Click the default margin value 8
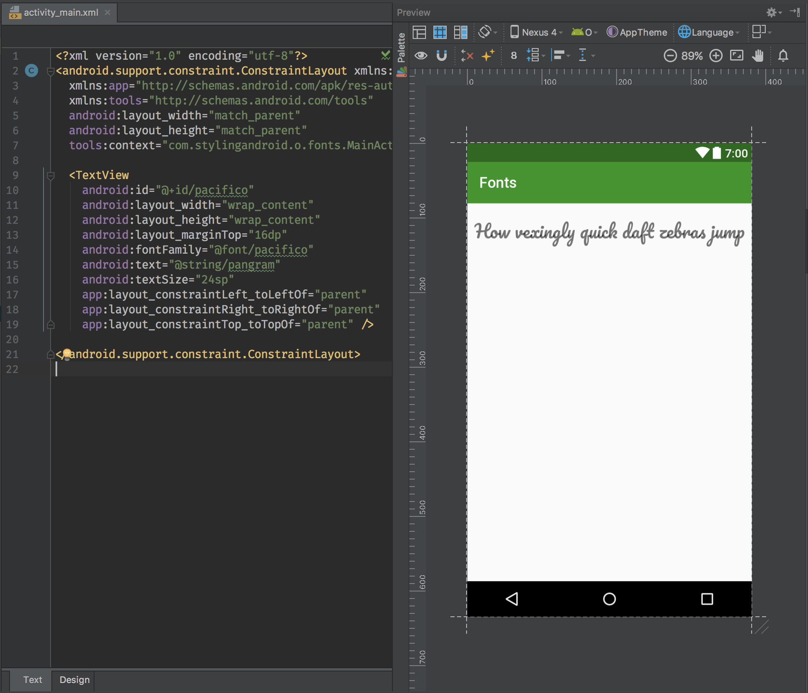 click(x=514, y=56)
